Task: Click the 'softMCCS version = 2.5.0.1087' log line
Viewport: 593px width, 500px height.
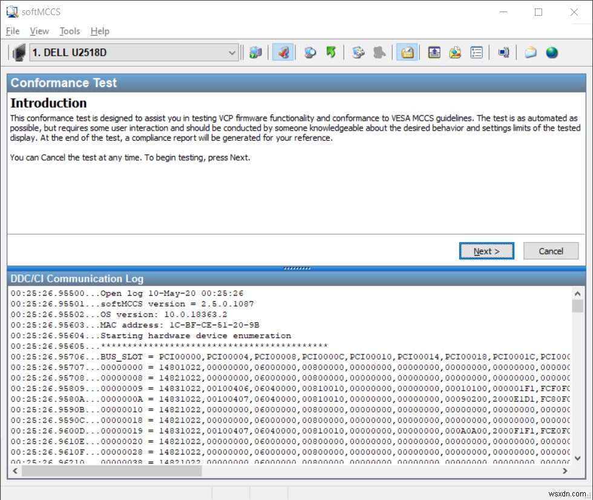Action: [x=133, y=304]
